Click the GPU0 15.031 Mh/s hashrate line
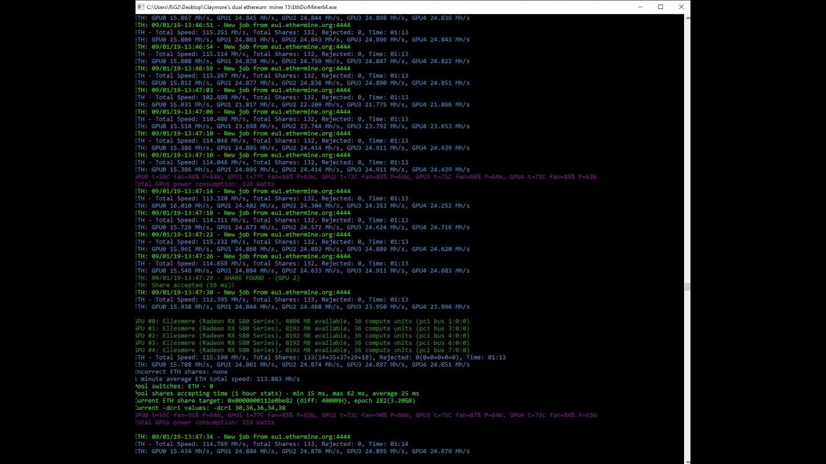This screenshot has width=826, height=464. 303,104
